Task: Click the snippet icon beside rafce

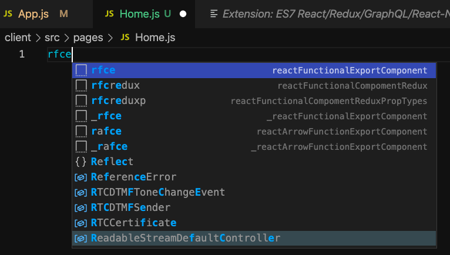Action: point(81,131)
